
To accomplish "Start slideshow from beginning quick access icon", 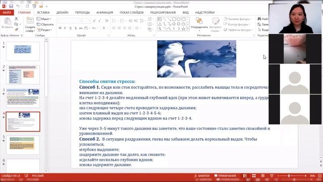I will tap(34, 7).
